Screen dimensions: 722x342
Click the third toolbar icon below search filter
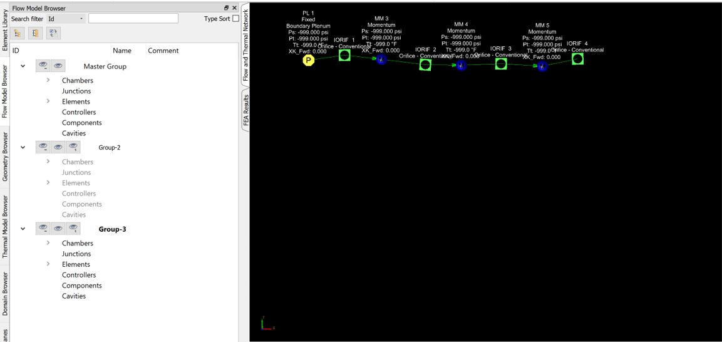tap(54, 33)
